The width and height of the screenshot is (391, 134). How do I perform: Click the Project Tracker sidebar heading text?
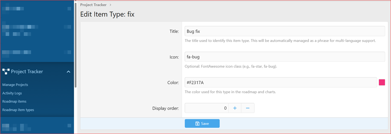pyautogui.click(x=27, y=72)
